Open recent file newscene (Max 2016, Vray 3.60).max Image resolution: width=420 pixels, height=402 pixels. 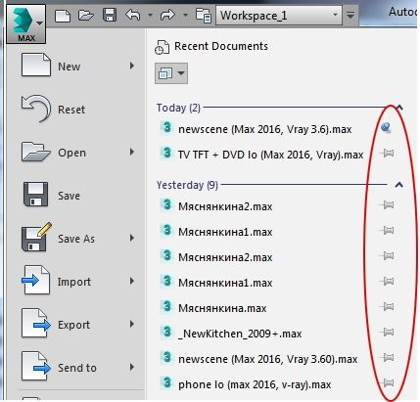[x=268, y=359]
